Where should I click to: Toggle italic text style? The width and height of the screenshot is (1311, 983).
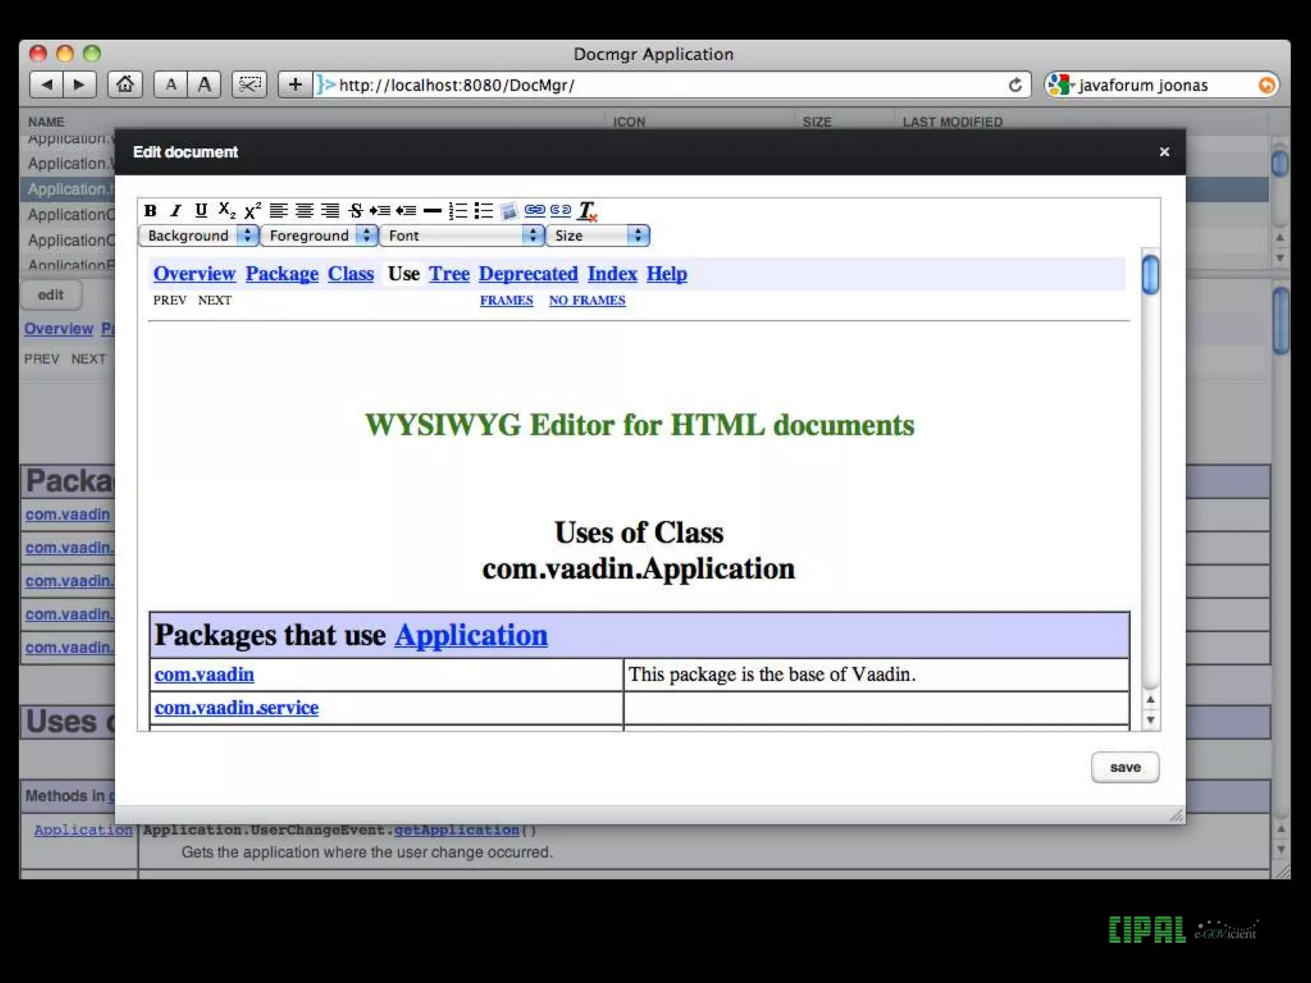176,211
